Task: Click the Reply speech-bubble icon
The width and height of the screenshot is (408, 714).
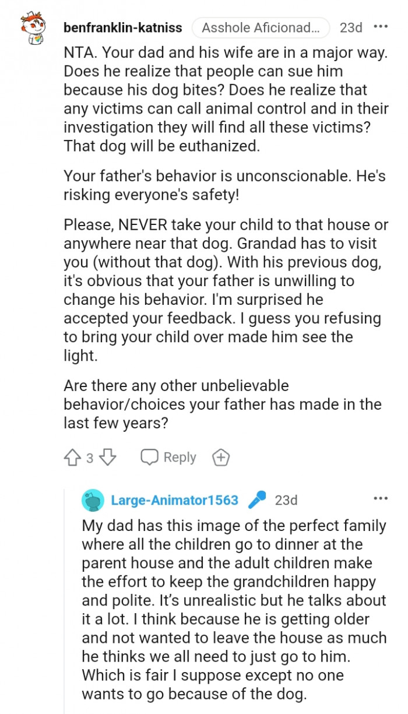Action: [151, 457]
